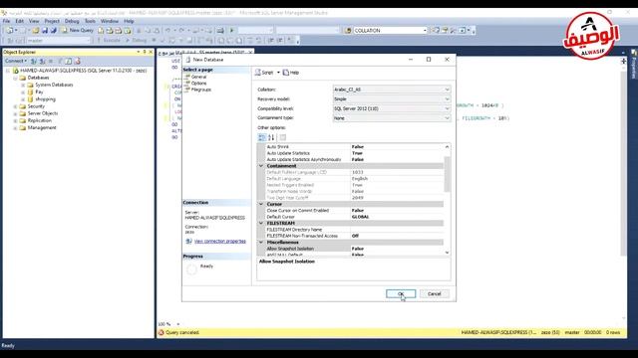The height and width of the screenshot is (358, 638).
Task: Collapse the Containment category
Action: coord(261,166)
